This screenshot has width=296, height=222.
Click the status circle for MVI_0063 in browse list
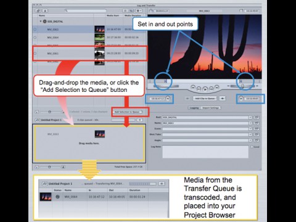[x=35, y=30]
